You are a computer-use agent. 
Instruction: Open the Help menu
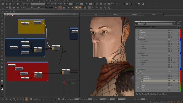click(72, 1)
